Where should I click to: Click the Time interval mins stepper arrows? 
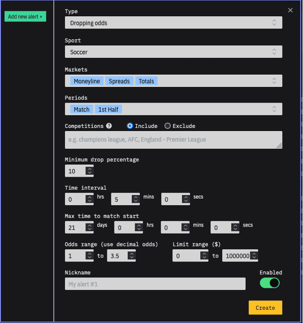(136, 199)
